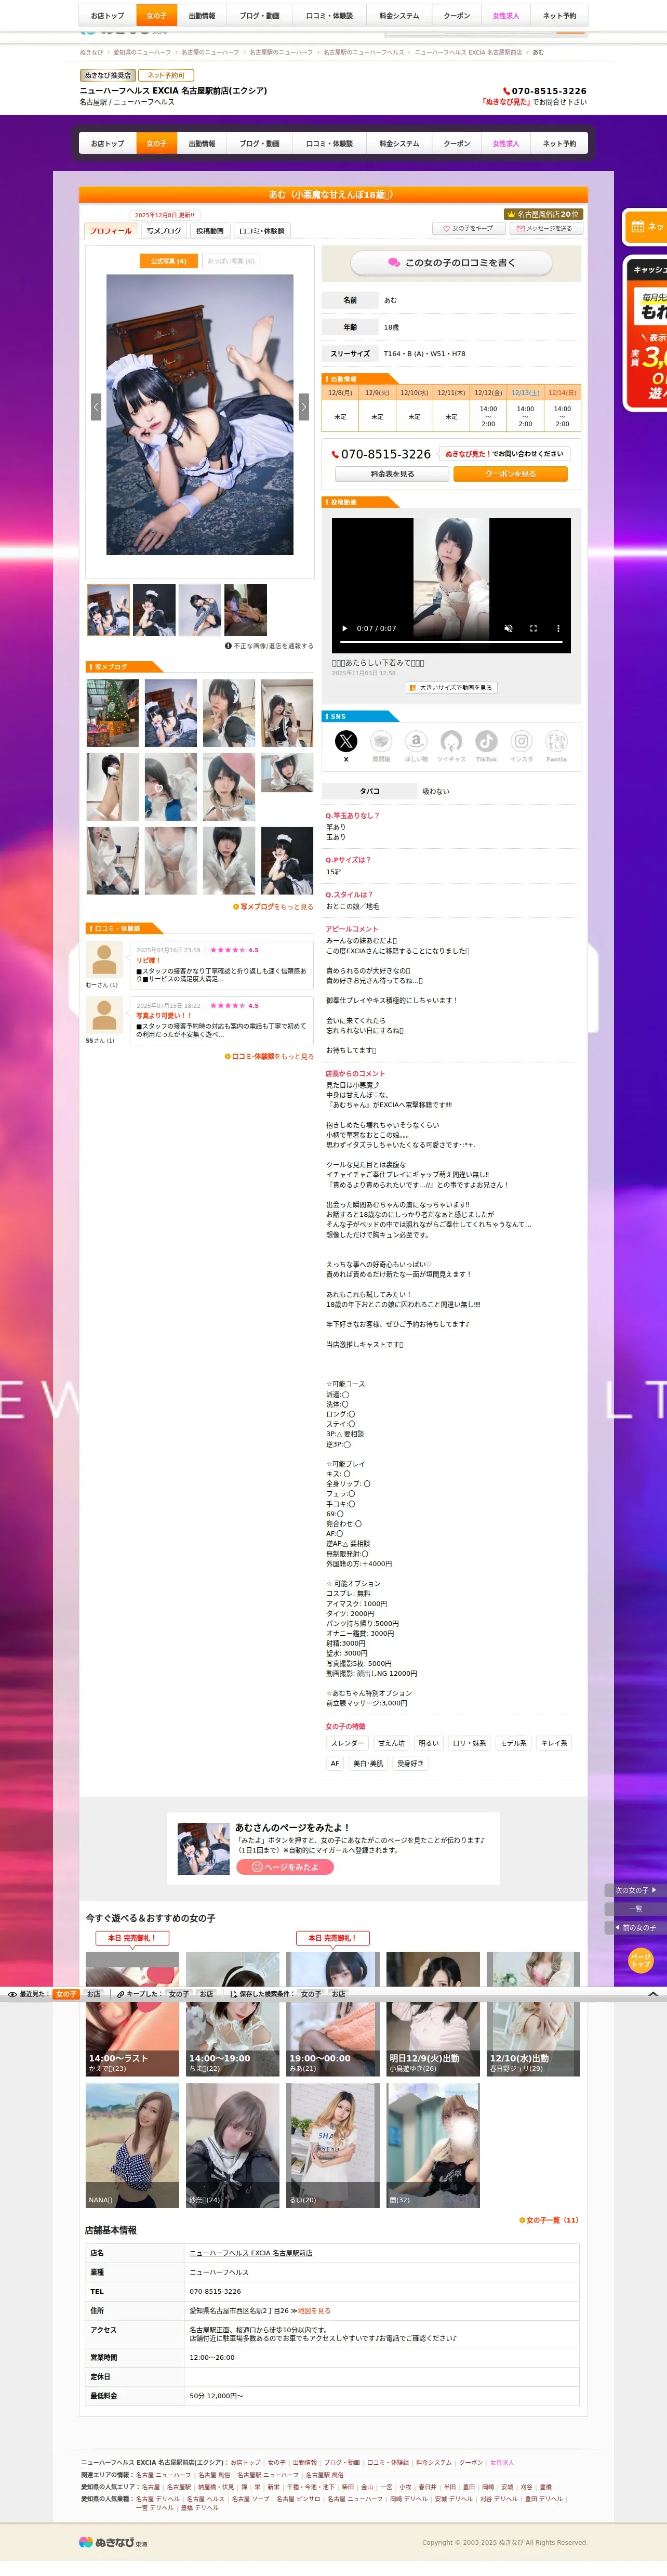Open the ほしい物 Amazon wishlist icon
The height and width of the screenshot is (2576, 667).
(x=416, y=741)
